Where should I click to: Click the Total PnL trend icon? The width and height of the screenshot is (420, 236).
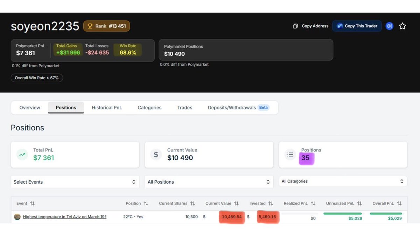22,154
